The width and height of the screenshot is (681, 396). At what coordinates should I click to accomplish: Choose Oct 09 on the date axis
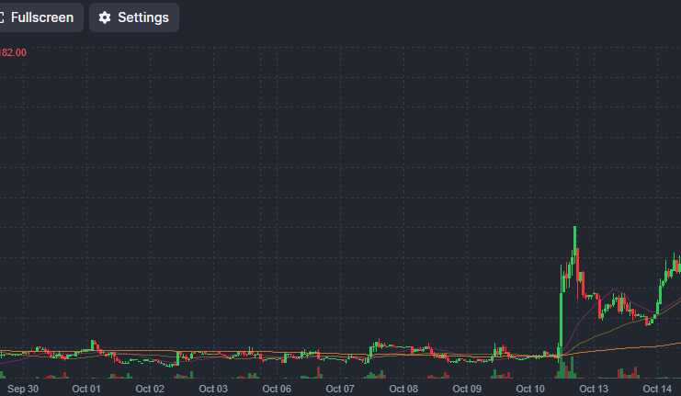(x=467, y=389)
